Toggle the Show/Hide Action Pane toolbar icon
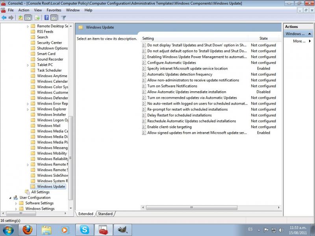This screenshot has width=315, height=236. tap(54, 18)
